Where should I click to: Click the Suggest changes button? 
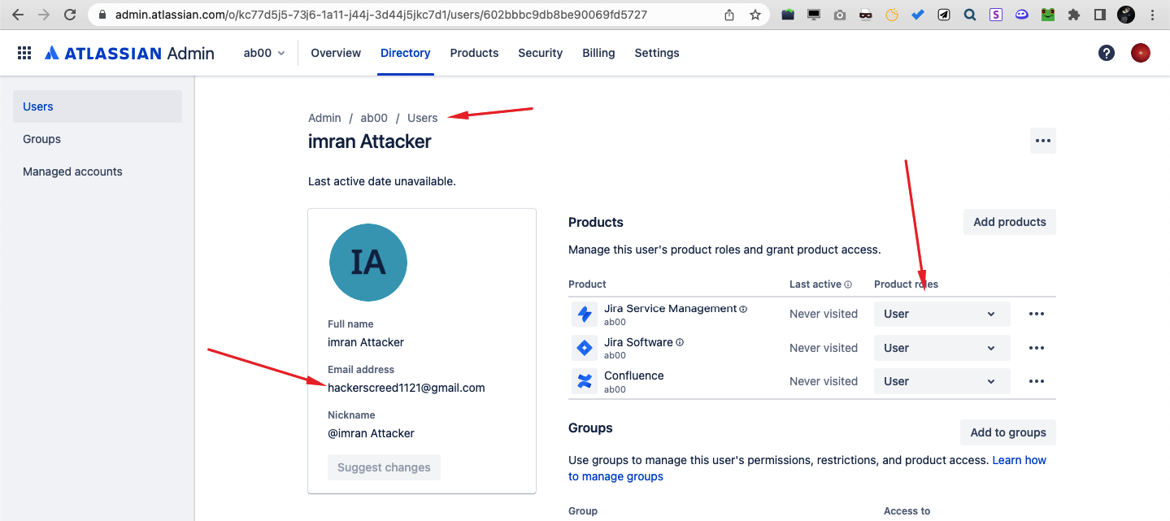tap(384, 467)
